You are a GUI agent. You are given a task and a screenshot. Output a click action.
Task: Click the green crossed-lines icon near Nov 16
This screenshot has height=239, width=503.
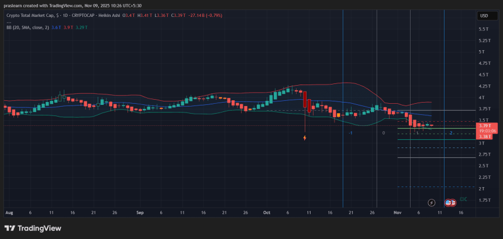click(463, 199)
